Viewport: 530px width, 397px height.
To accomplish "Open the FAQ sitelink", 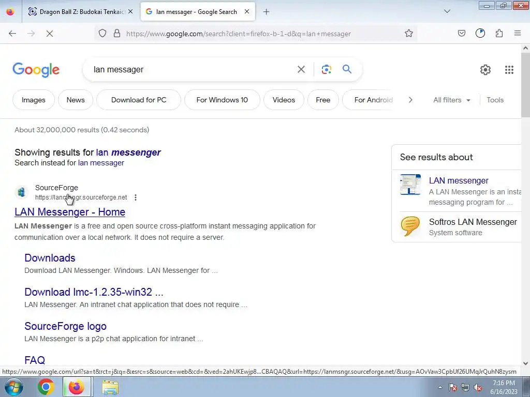I will click(x=35, y=360).
